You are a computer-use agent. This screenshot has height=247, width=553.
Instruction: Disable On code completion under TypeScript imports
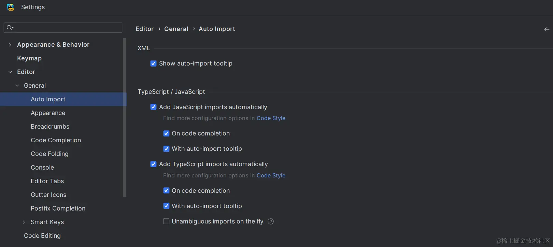tap(166, 190)
